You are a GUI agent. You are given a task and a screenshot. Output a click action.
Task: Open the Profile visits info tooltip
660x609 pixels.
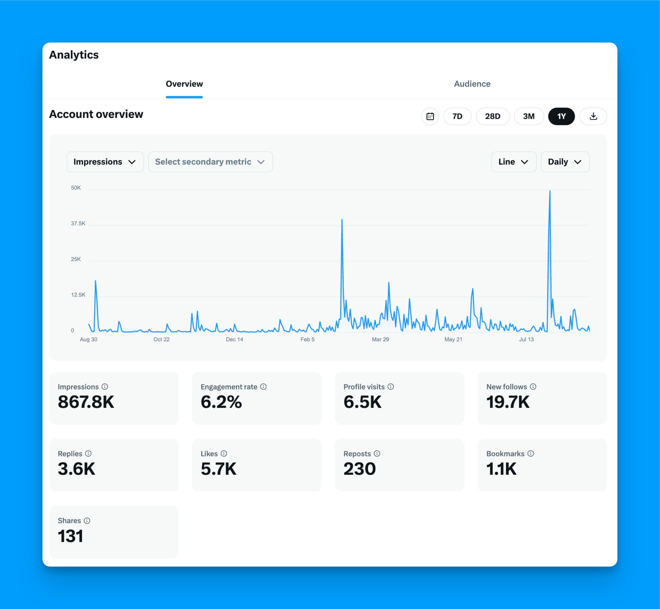point(391,387)
